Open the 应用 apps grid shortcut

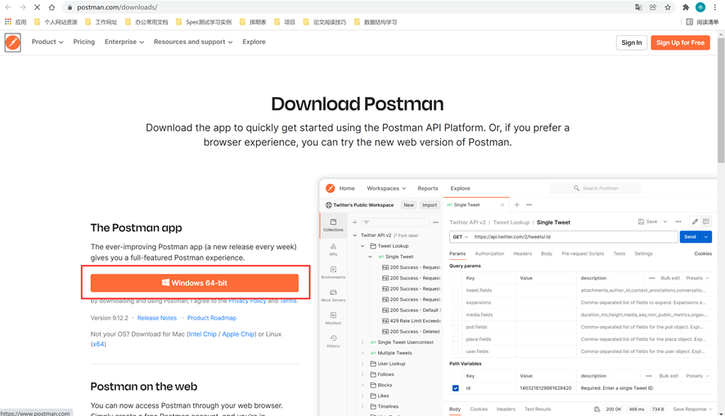click(x=16, y=22)
